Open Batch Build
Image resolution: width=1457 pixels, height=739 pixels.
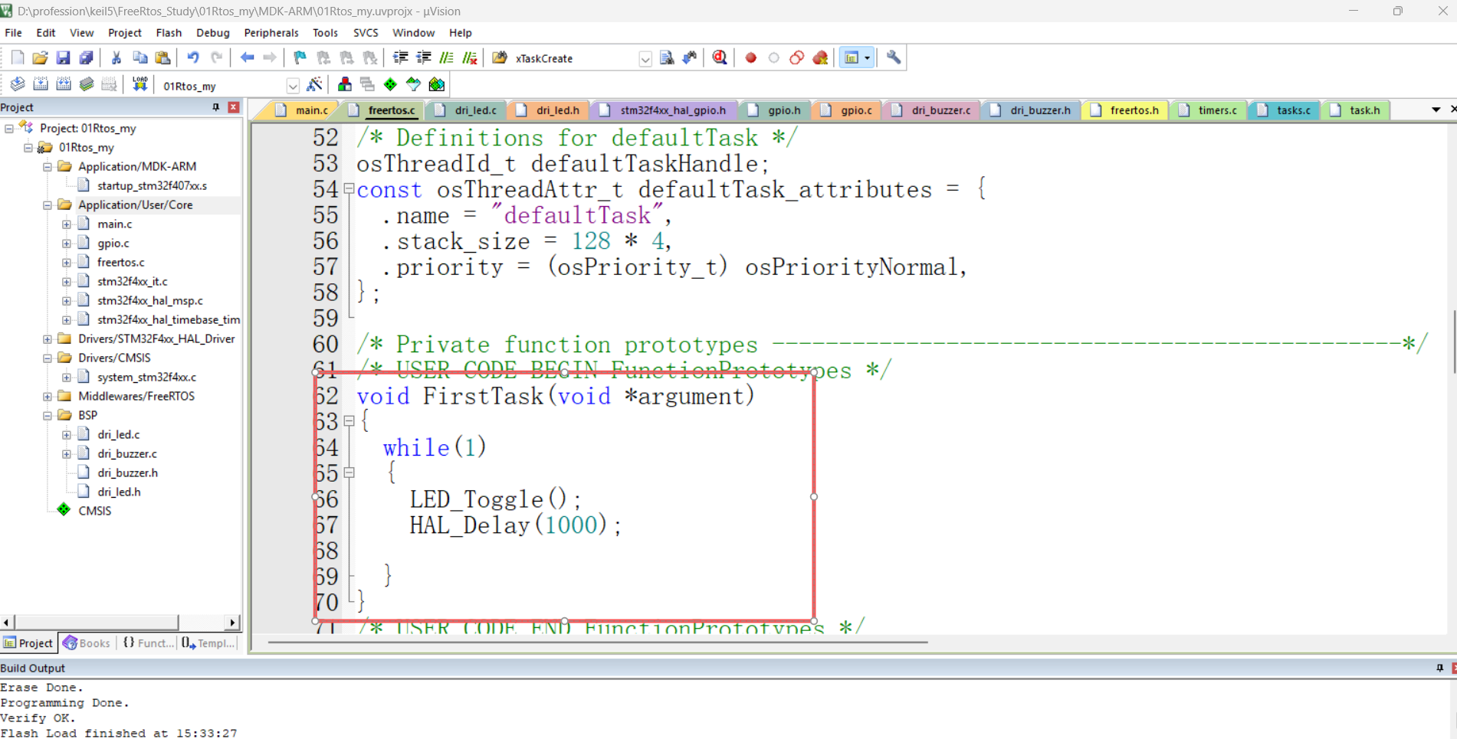point(87,85)
